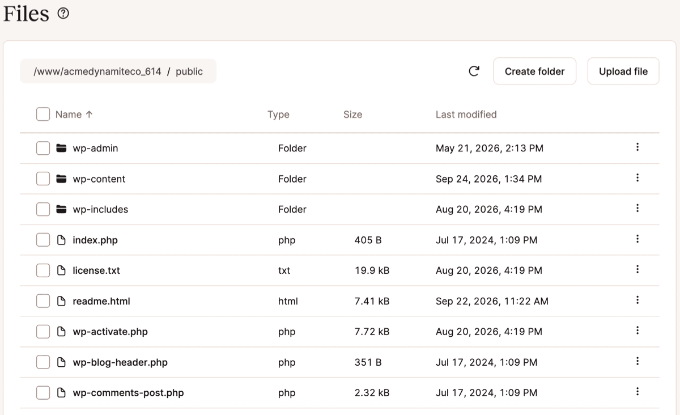
Task: Click the wp-content folder icon
Action: coord(61,179)
